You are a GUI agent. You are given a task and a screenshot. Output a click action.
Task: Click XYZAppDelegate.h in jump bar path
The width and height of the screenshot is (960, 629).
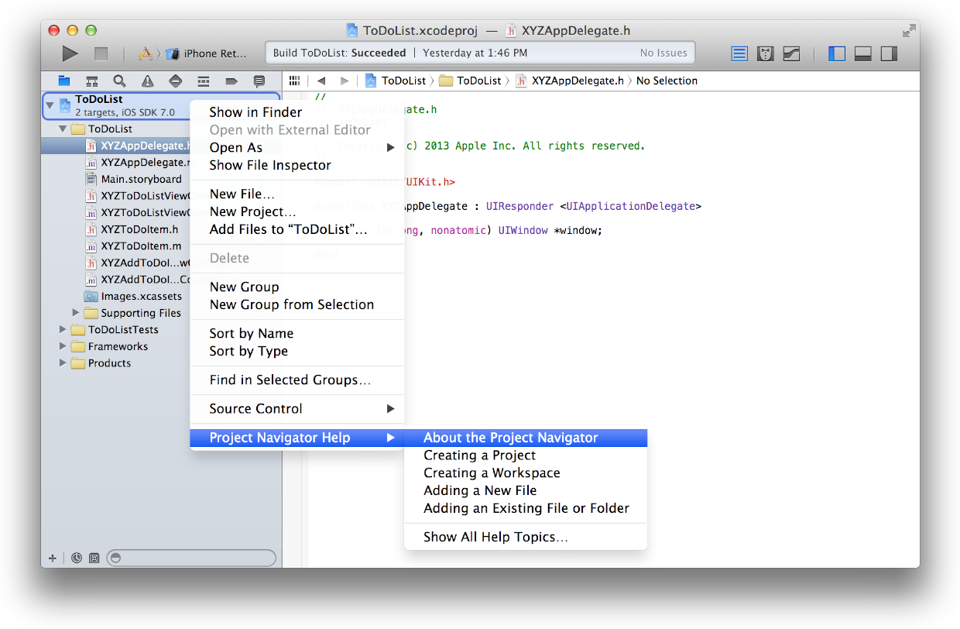570,81
